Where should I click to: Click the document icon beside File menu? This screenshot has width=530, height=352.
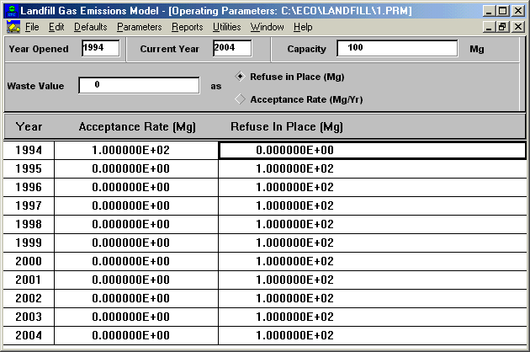pyautogui.click(x=13, y=27)
